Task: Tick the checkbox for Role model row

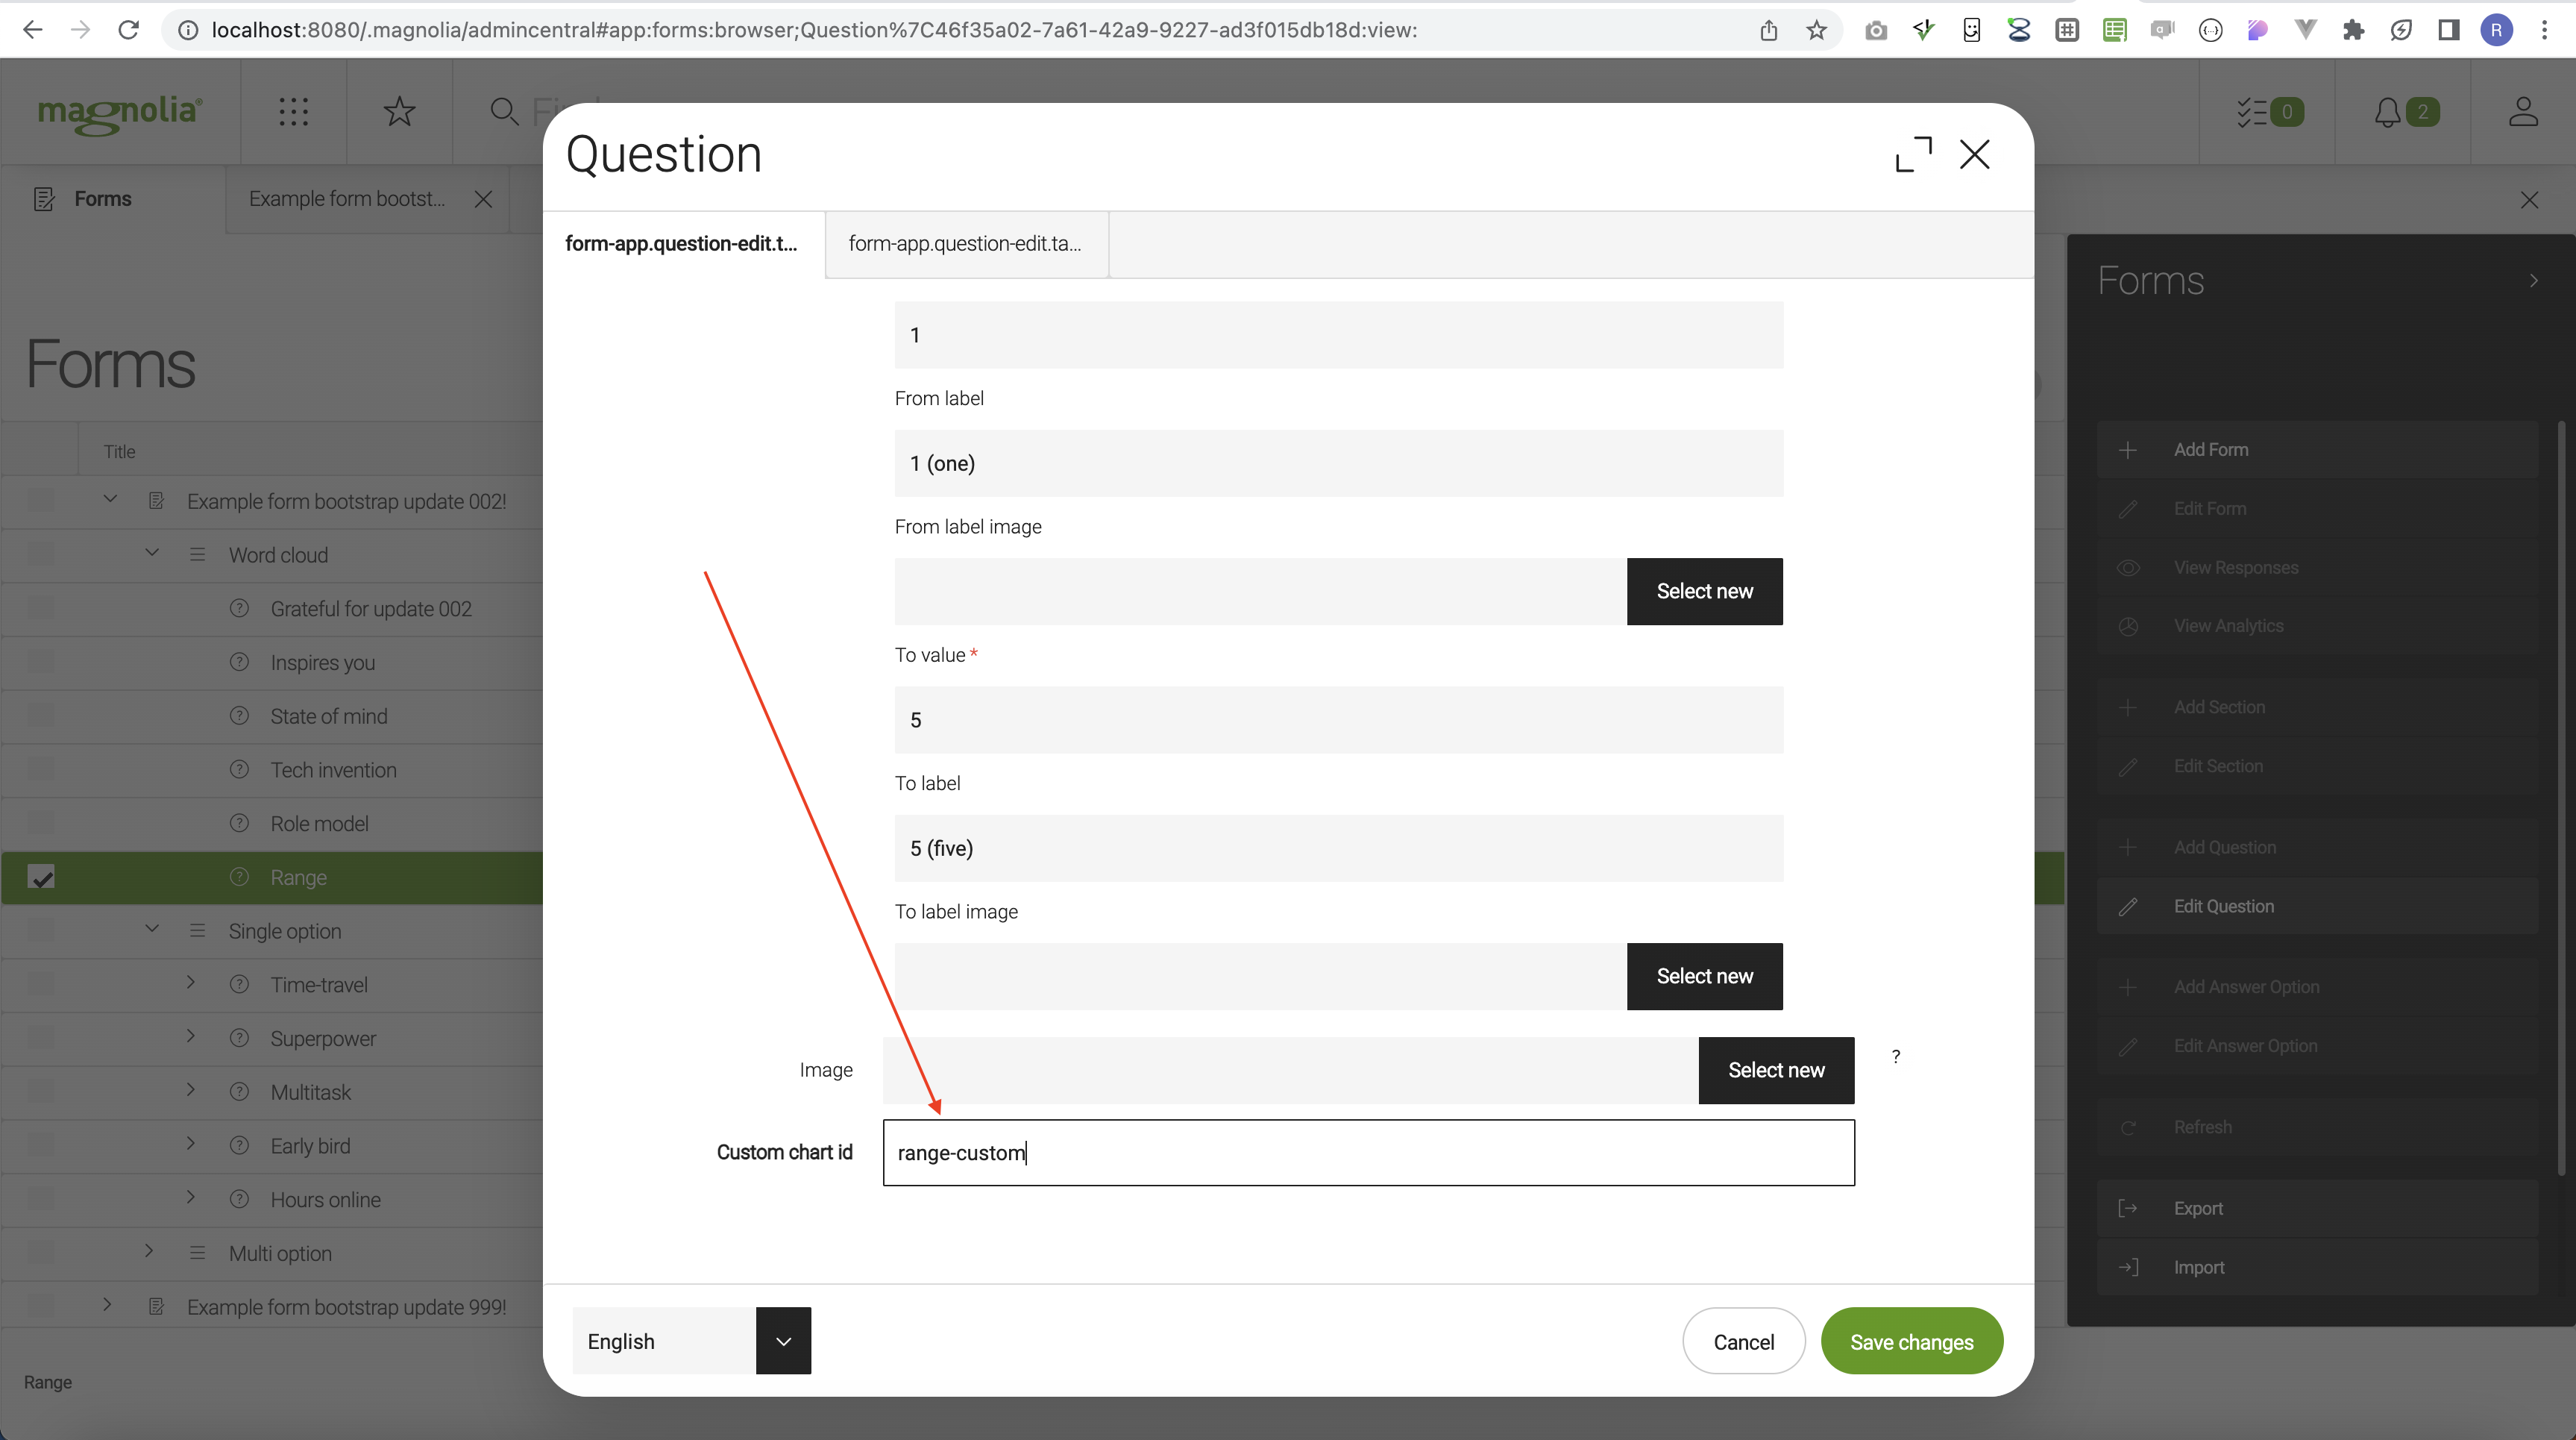Action: [x=41, y=822]
